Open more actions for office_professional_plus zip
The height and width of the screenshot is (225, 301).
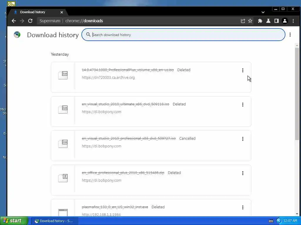click(x=243, y=173)
